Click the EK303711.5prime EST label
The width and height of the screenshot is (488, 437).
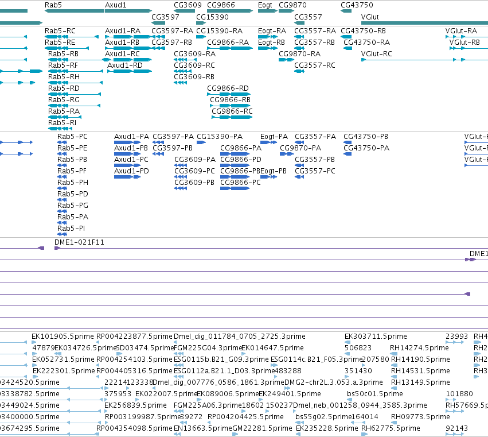pyautogui.click(x=376, y=337)
